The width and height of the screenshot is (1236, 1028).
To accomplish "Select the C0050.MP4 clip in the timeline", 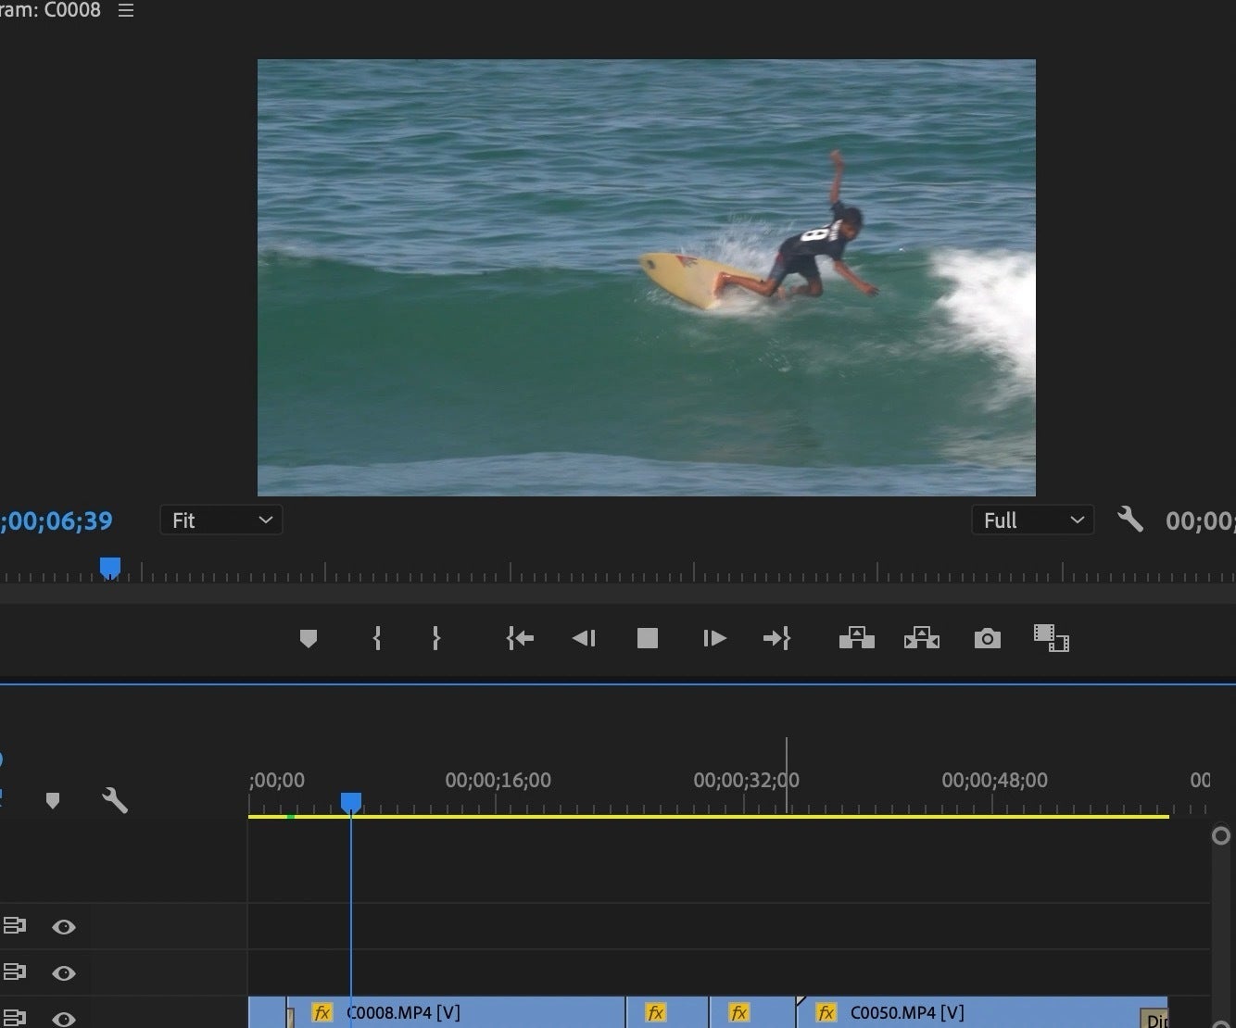I will [982, 1012].
